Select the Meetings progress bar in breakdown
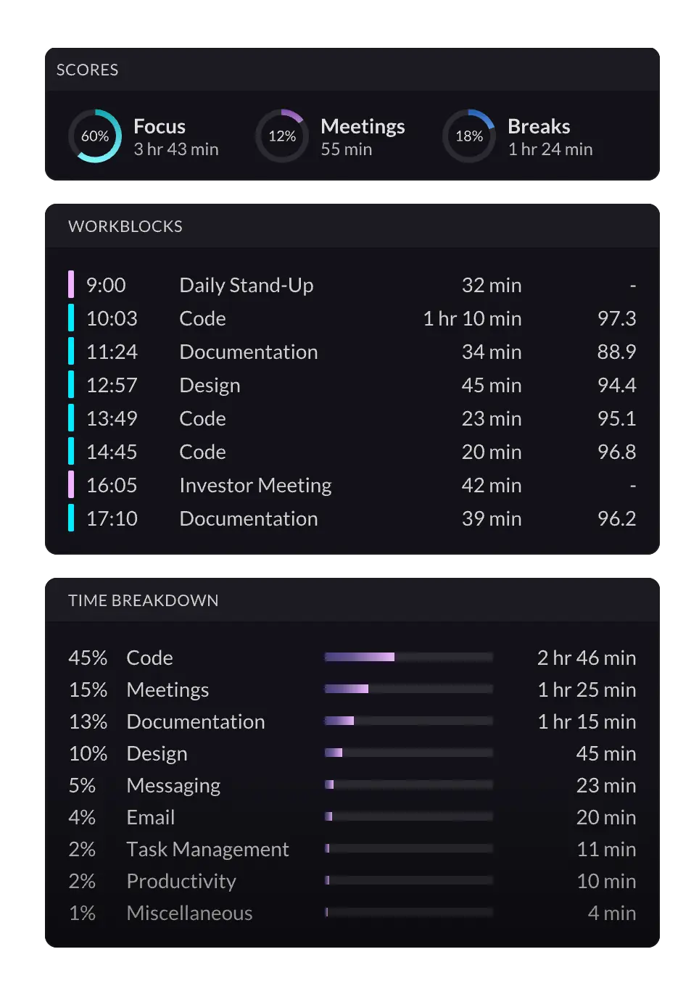This screenshot has height=994, width=699. 408,689
